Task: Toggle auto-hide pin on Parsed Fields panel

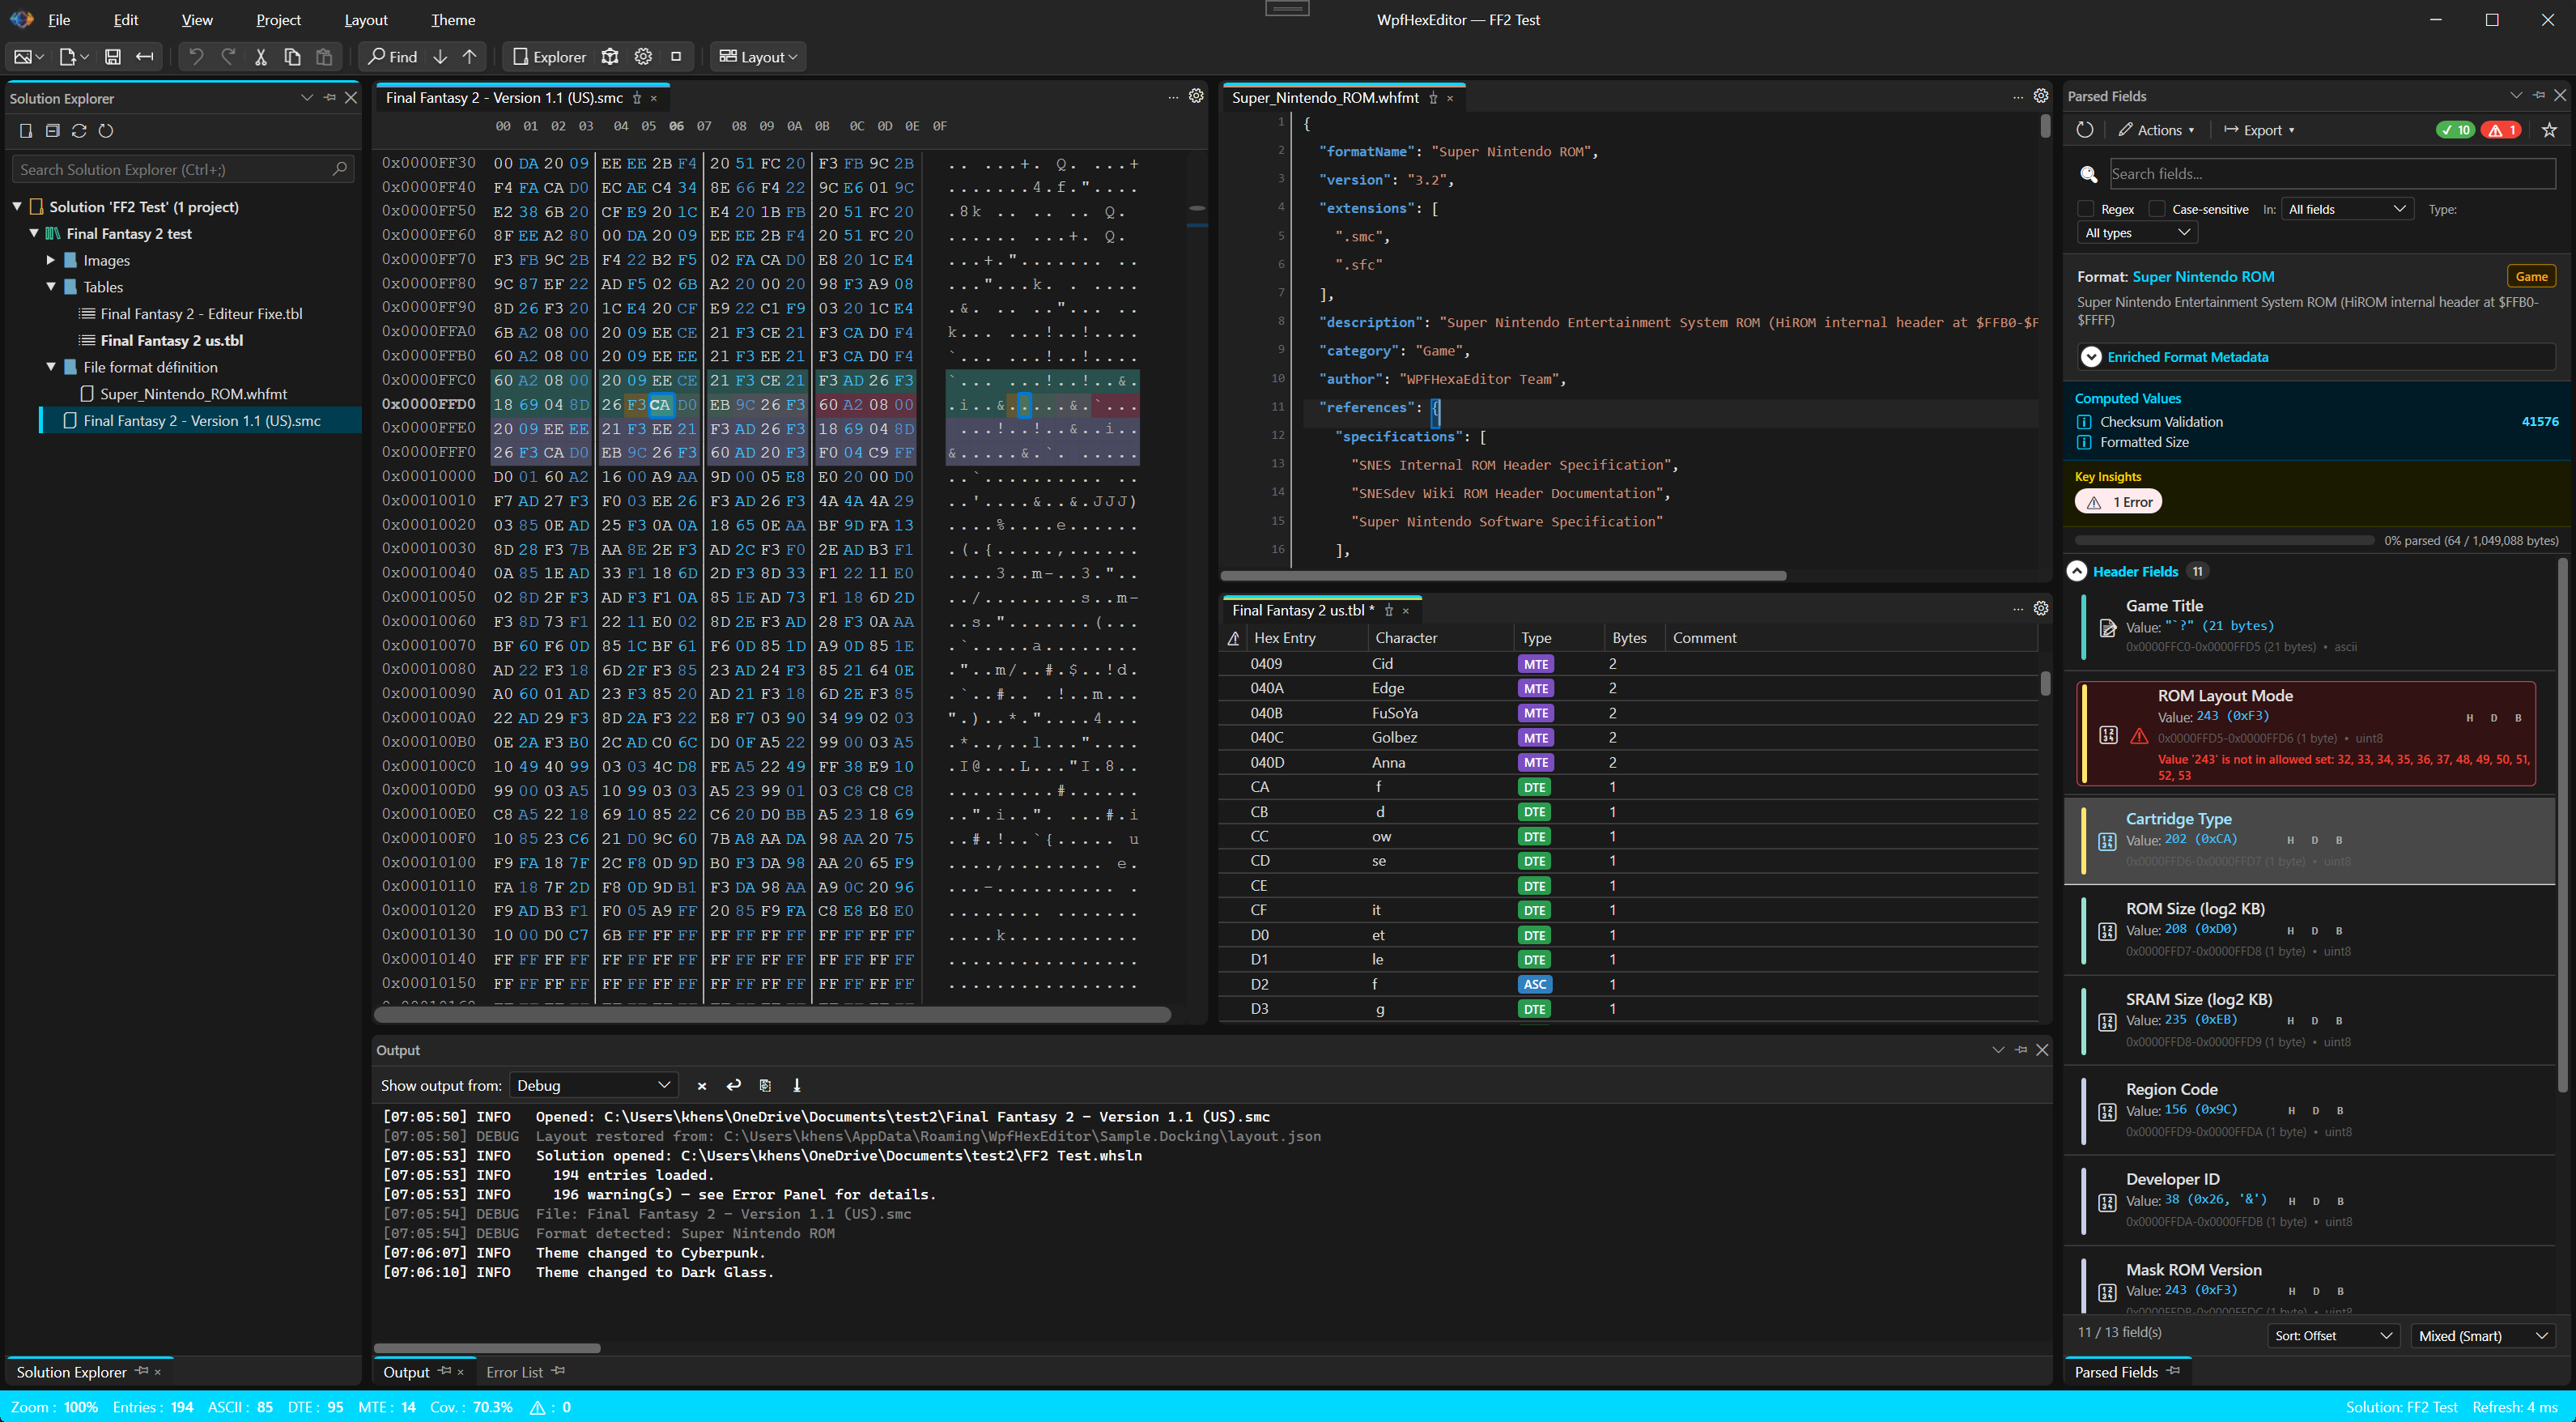Action: coord(2539,96)
